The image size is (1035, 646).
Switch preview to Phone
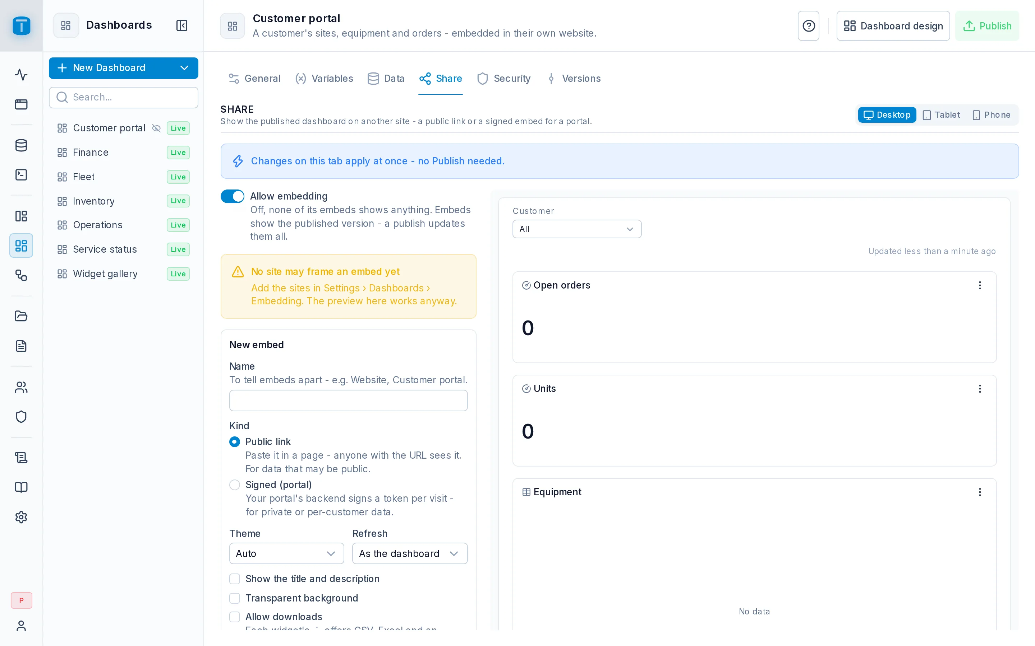[x=991, y=115]
